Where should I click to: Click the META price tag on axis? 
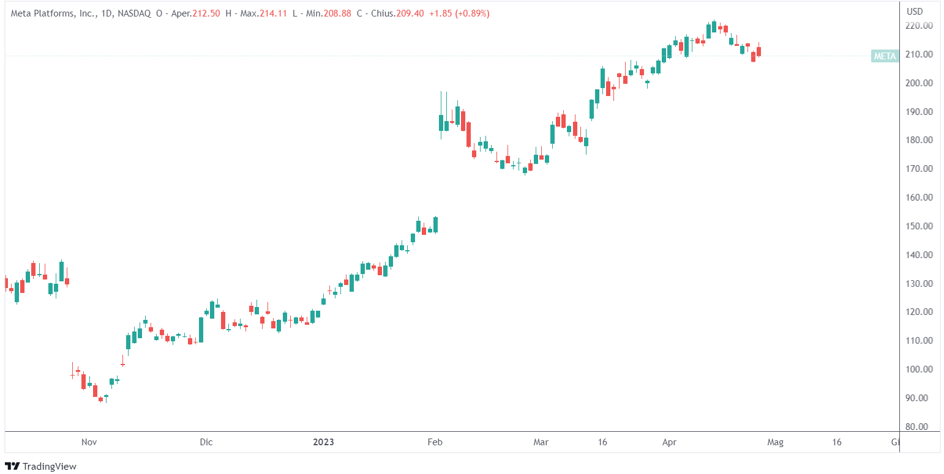[885, 56]
